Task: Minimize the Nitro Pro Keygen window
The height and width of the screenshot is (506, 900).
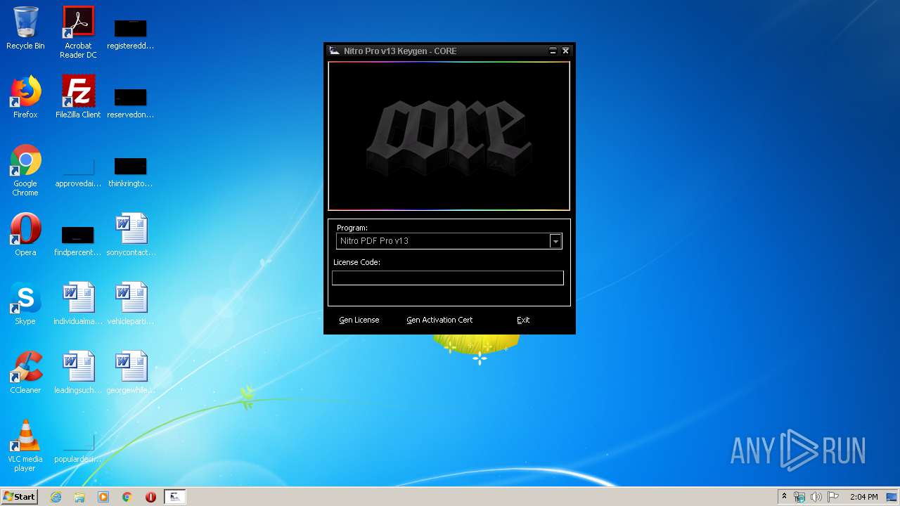Action: click(x=553, y=51)
